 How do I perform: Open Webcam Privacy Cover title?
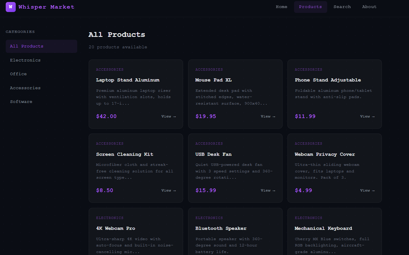click(x=325, y=154)
